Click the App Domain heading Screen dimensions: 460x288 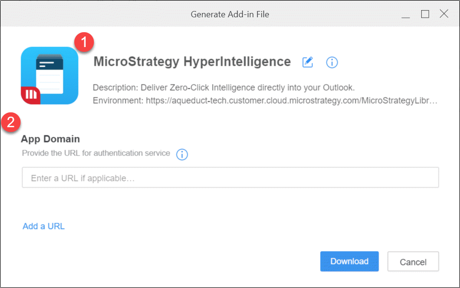tap(50, 139)
